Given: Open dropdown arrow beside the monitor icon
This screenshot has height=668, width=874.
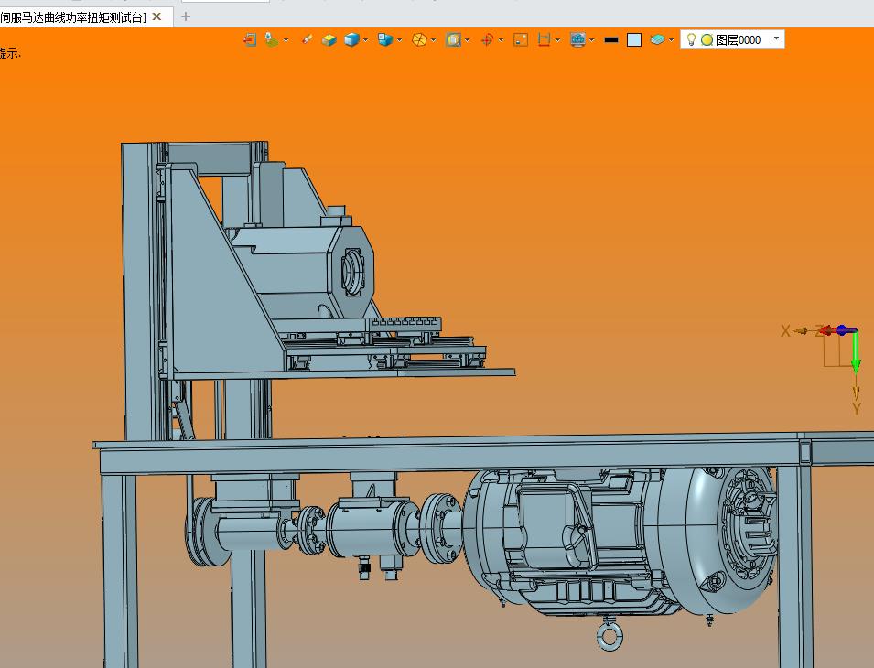Looking at the screenshot, I should (592, 40).
